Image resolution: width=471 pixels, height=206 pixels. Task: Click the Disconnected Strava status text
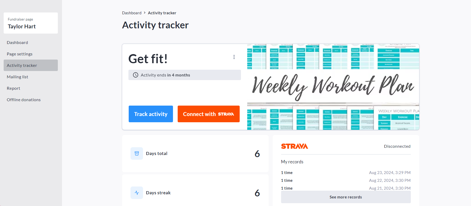tap(397, 146)
